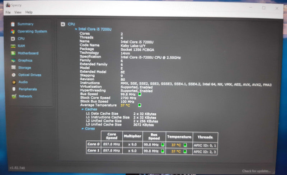This screenshot has width=287, height=175.
Task: Click Check for updates link
Action: (256, 171)
